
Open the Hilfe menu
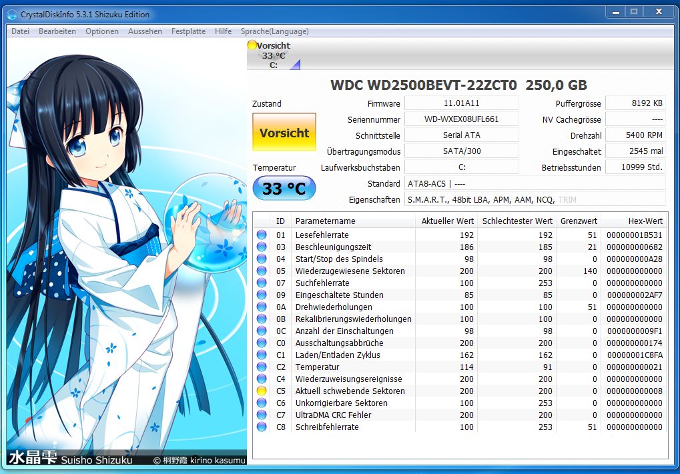coord(223,31)
